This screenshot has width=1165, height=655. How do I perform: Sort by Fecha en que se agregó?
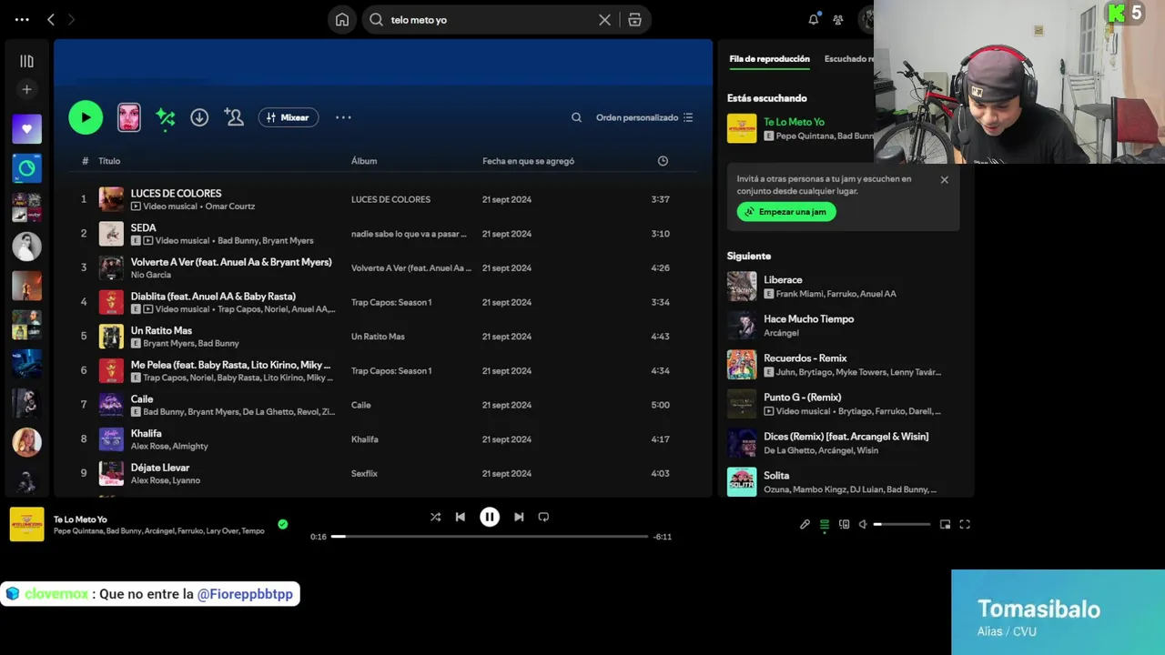point(528,161)
